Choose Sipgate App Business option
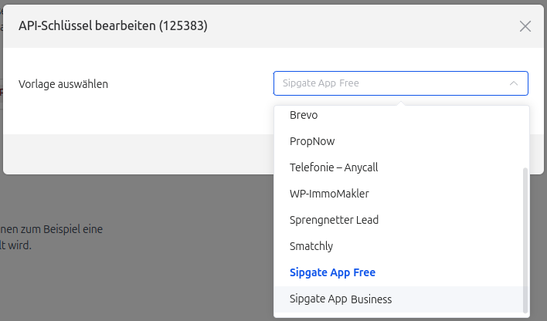 coord(341,299)
